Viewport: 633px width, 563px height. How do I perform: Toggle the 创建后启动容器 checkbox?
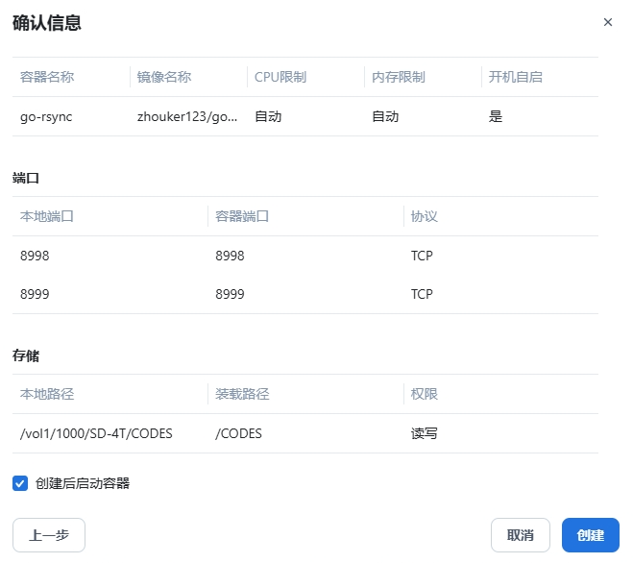click(x=20, y=483)
